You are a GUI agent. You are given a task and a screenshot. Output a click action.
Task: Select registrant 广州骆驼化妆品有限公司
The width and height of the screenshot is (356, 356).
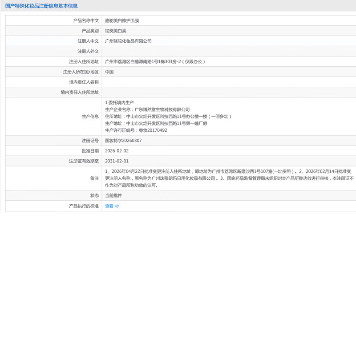click(128, 41)
